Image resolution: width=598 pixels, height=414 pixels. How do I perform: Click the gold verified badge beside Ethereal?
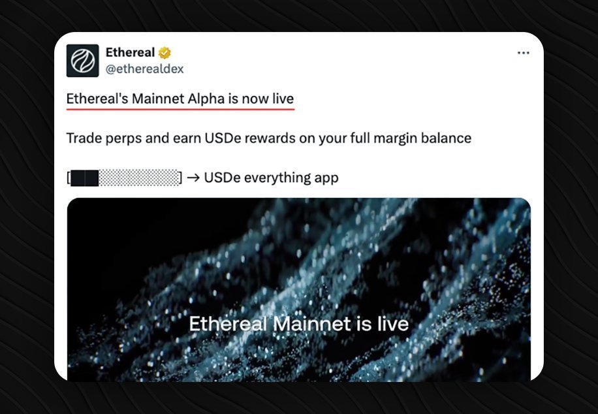click(165, 53)
